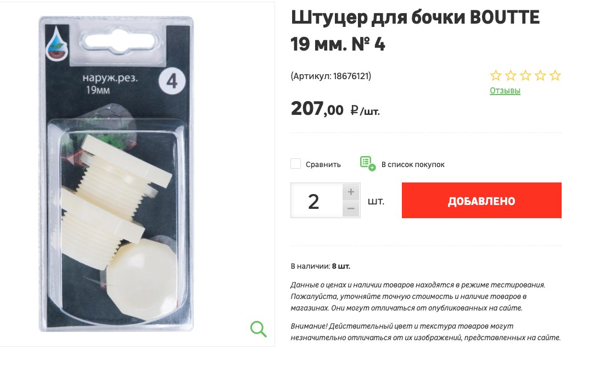Focus the quantity field showing 2

pos(316,201)
